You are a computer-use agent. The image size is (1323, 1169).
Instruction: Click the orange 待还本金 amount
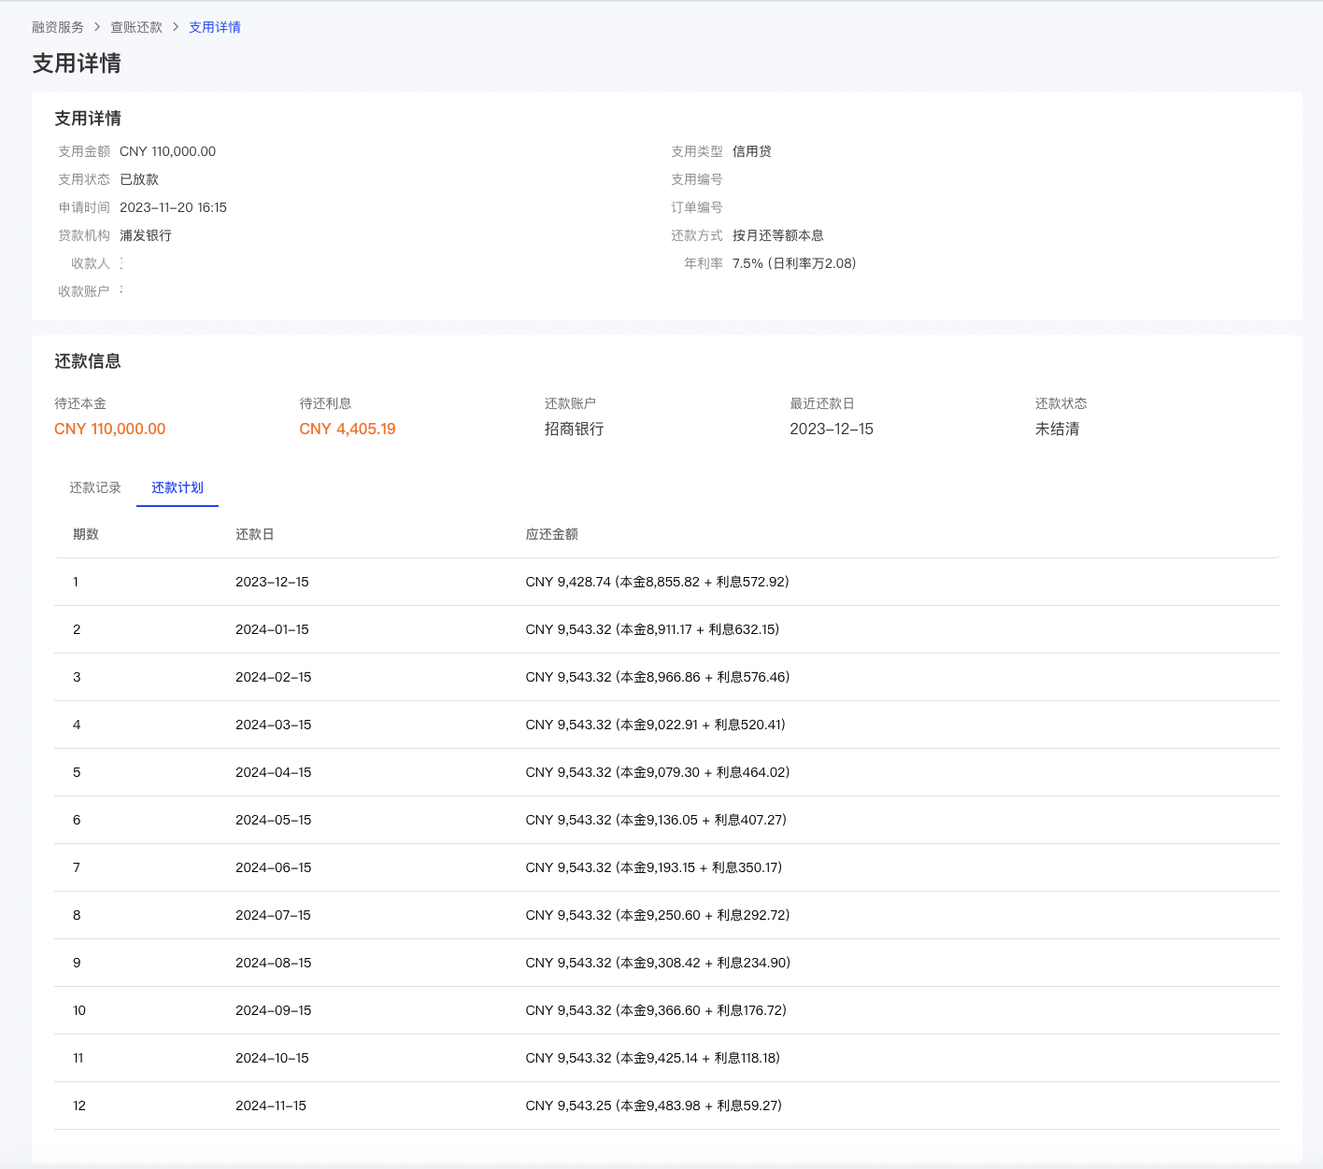pyautogui.click(x=110, y=429)
